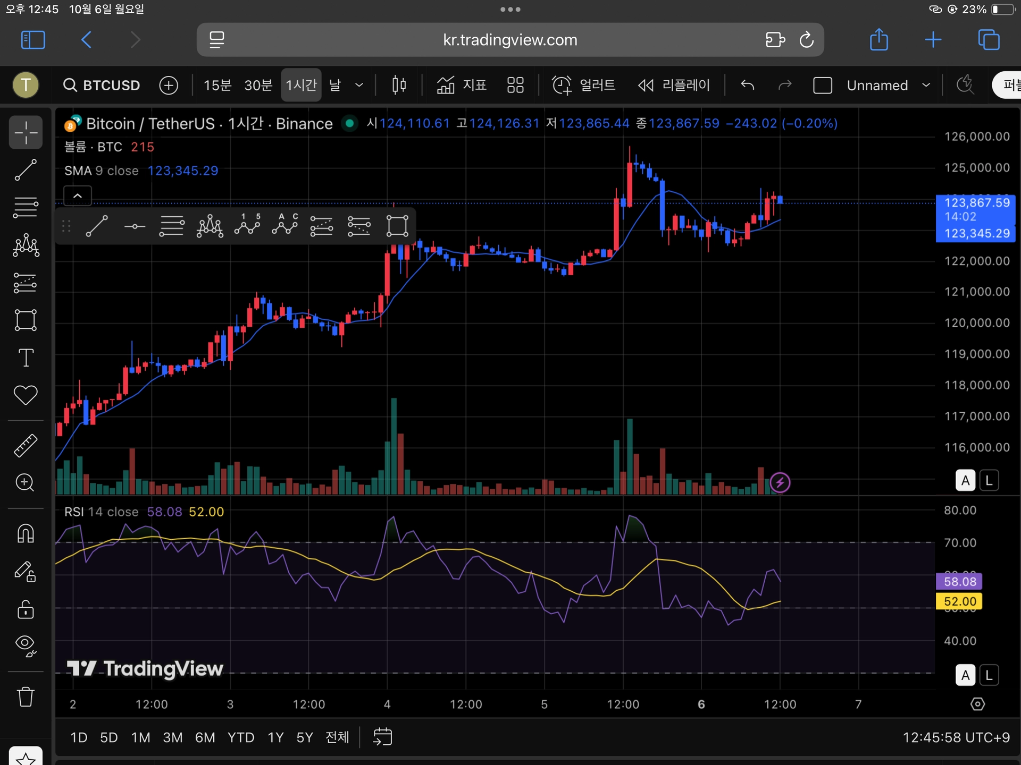1021x765 pixels.
Task: Expand the timeframe interval dropdown arrow
Action: [x=359, y=85]
